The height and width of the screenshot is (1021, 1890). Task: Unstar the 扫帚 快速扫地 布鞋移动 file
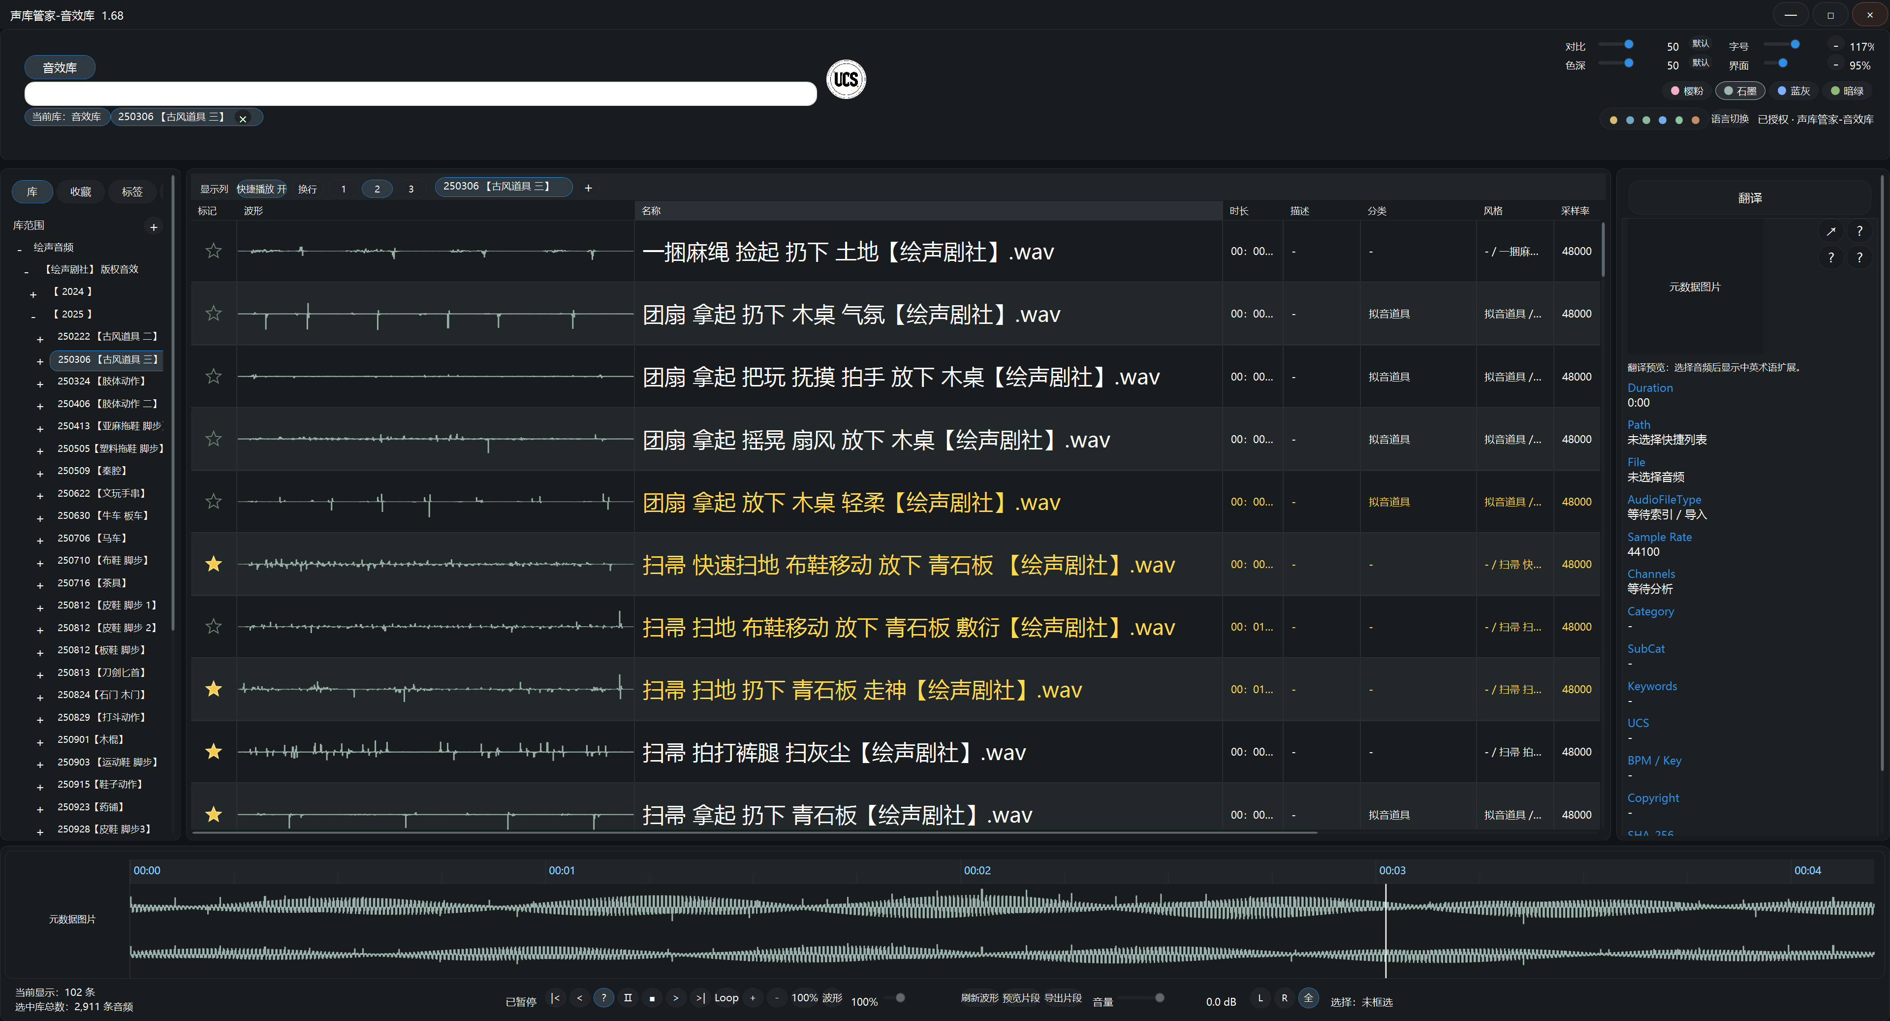(x=214, y=564)
